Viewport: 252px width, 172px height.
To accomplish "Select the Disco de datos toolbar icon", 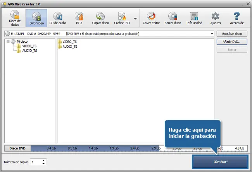I will 15,18.
